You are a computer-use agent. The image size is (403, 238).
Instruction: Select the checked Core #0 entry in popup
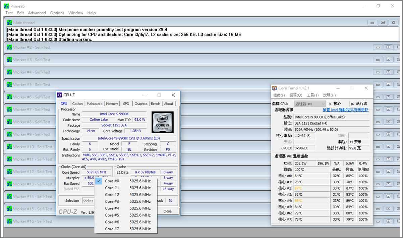[x=126, y=181]
